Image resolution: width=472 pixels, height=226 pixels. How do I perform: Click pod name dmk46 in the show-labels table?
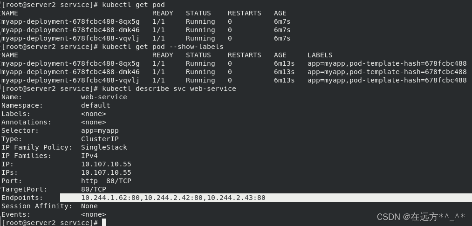(70, 72)
